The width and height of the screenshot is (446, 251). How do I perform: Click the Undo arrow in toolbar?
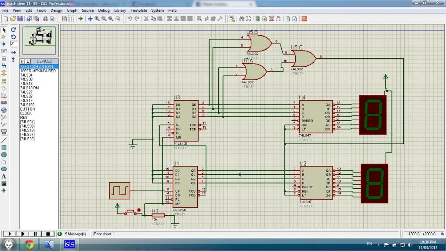tap(129, 19)
